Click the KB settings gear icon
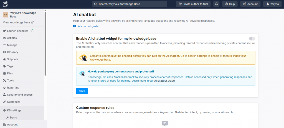Image resolution: width=284 pixels, height=128 pixels. (x=4, y=110)
